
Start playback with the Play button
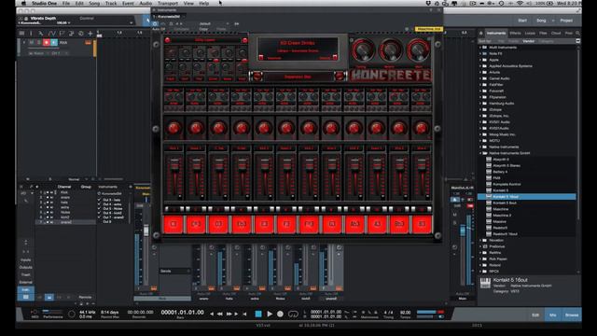tap(270, 314)
